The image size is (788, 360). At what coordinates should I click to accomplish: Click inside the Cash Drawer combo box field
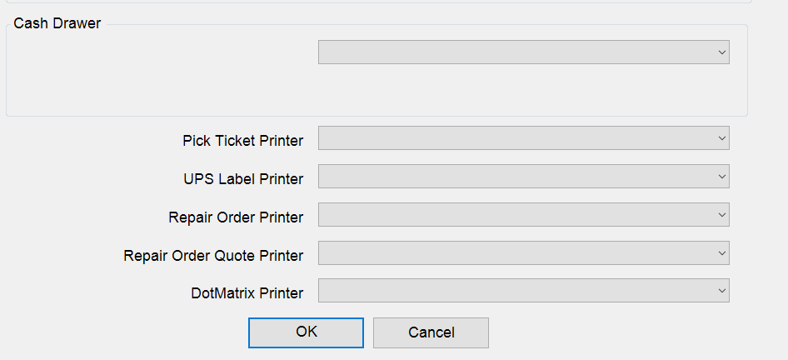pos(515,52)
